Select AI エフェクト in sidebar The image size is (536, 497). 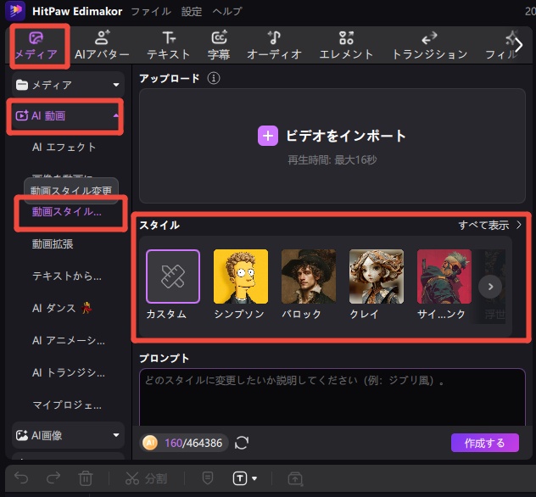click(x=64, y=147)
